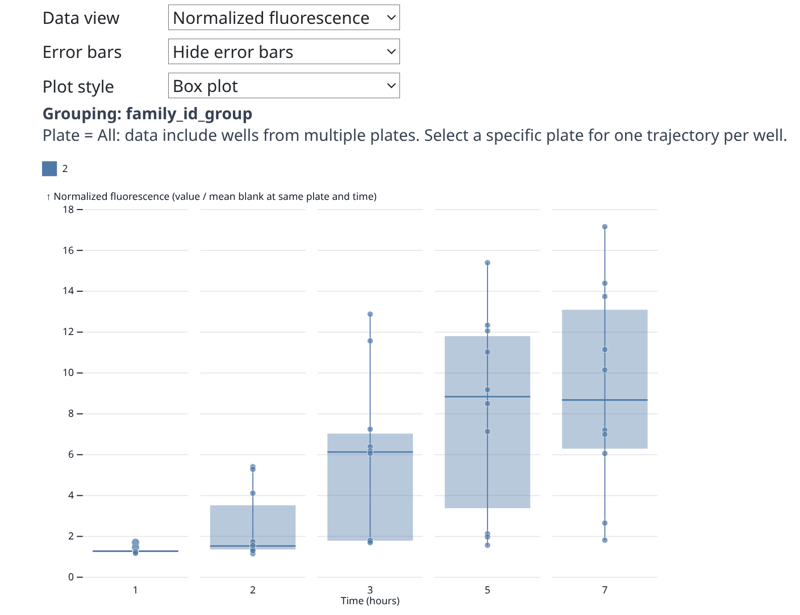Click the topmost data point at hour 7
The width and height of the screenshot is (800, 615).
(605, 227)
